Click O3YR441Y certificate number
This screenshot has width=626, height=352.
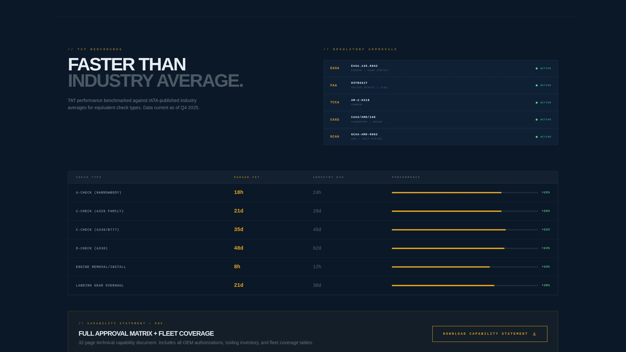pyautogui.click(x=359, y=83)
